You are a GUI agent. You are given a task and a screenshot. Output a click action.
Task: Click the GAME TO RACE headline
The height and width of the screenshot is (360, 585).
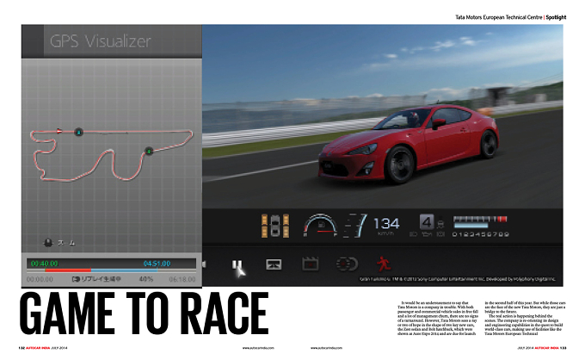click(144, 313)
